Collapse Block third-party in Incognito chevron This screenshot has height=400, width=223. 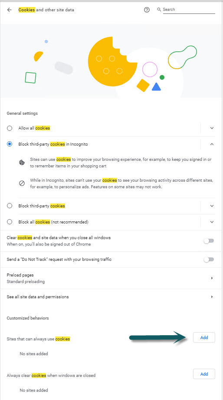coord(212,144)
